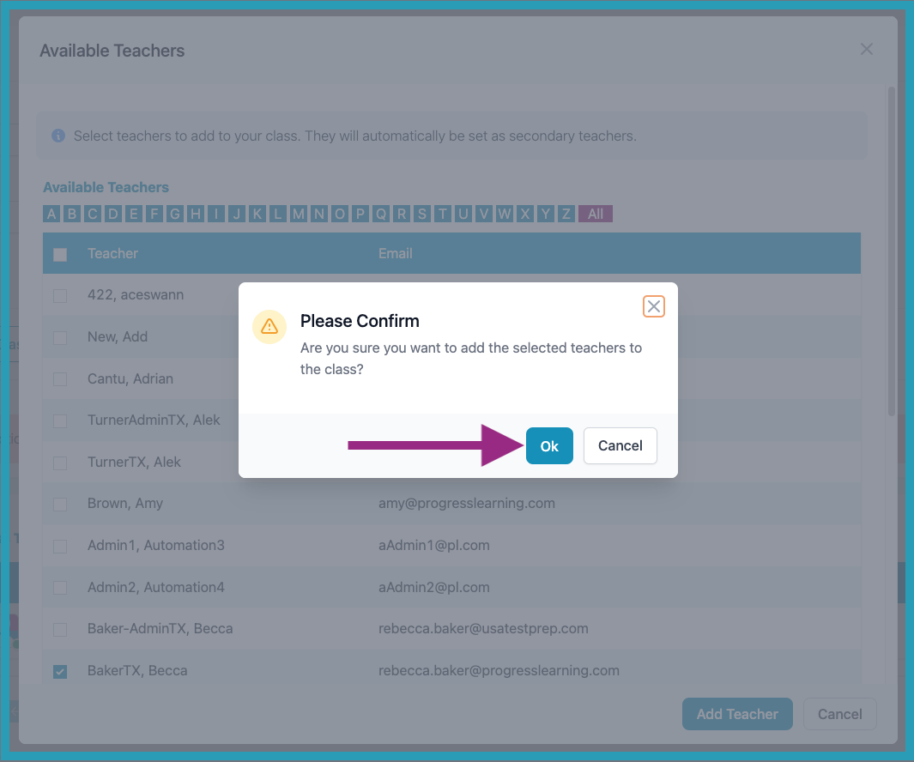Click the email aAdmin1@pl.com
Viewport: 914px width, 762px height.
pyautogui.click(x=434, y=545)
